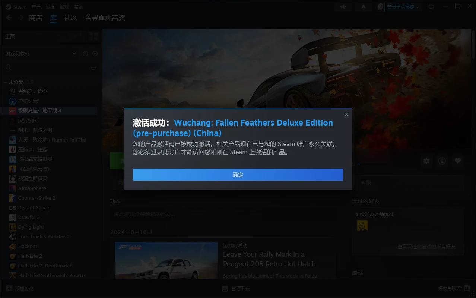
Task: Click the game info icon
Action: pos(442,161)
